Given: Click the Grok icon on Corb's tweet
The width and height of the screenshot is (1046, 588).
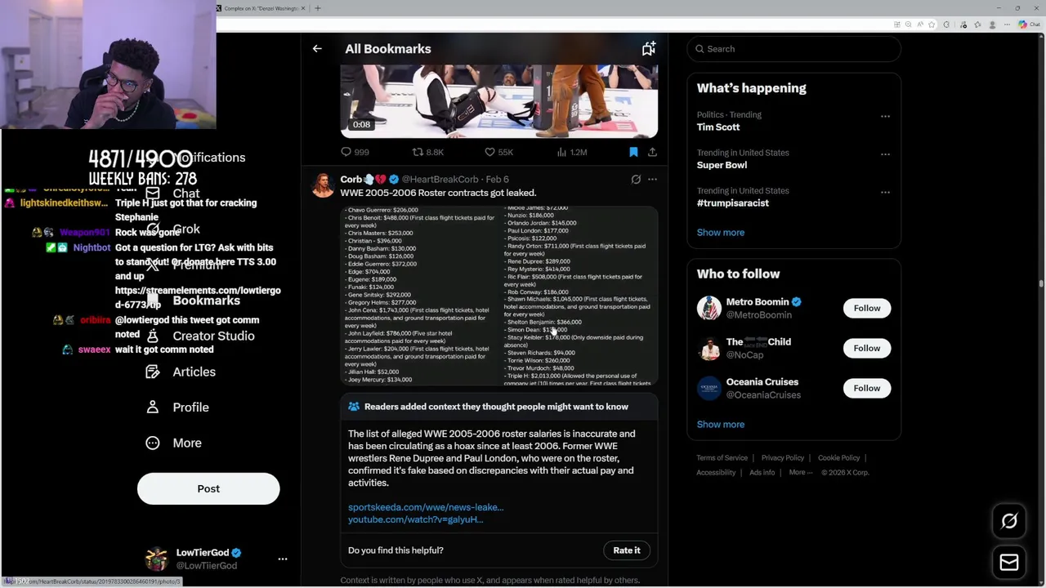Looking at the screenshot, I should coord(636,179).
